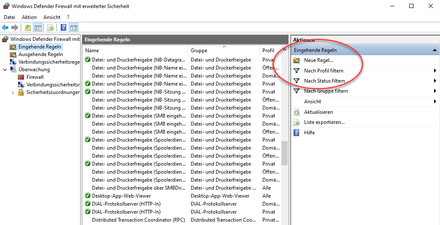Click the Neue Regel wall icon
Screen dimensions: 440x225
coord(297,60)
